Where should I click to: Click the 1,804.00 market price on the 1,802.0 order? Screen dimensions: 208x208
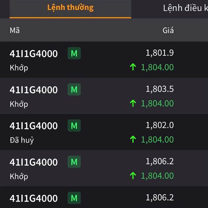tap(157, 140)
